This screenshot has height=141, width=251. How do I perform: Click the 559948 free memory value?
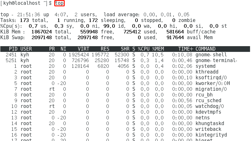(x=89, y=32)
